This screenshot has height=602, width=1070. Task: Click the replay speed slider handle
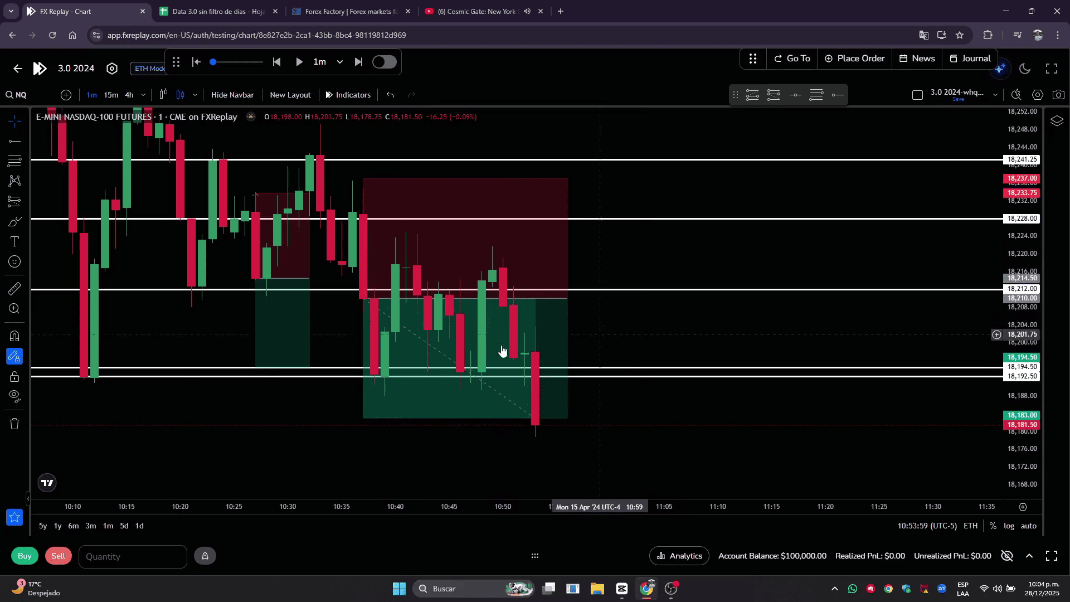click(213, 62)
